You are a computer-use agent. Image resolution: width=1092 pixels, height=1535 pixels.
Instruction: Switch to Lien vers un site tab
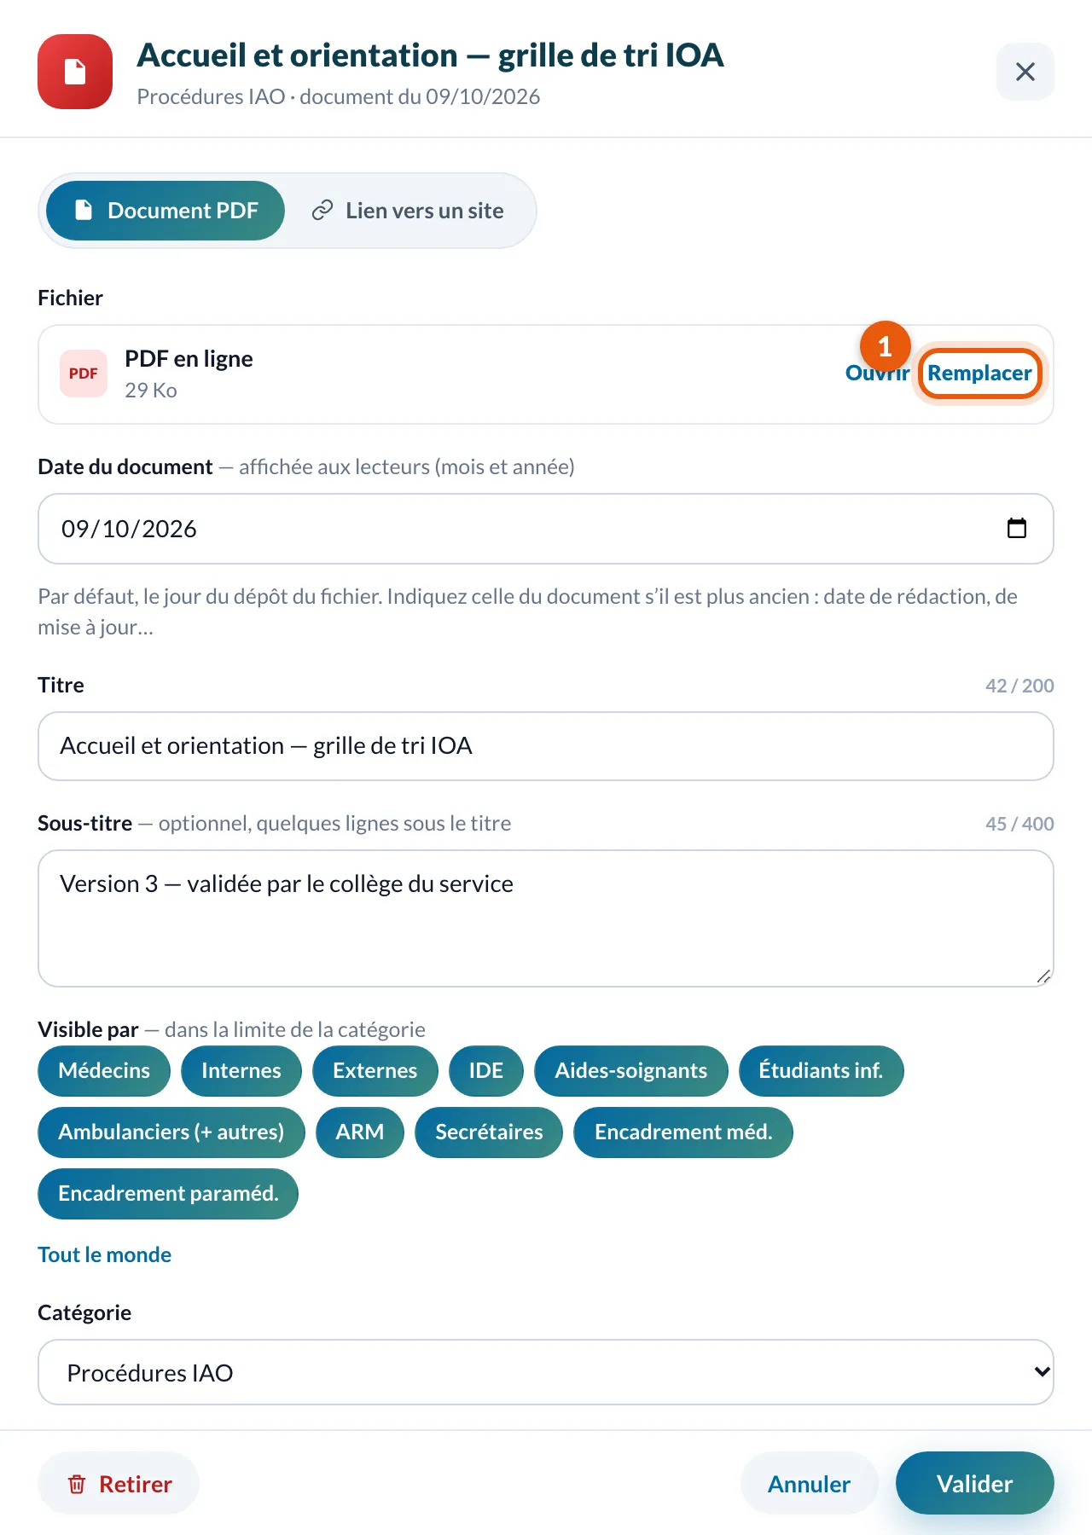point(408,211)
